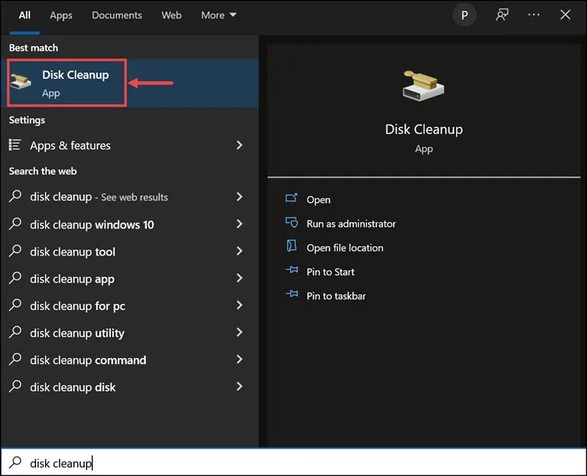587x476 pixels.
Task: Expand chevron for disk cleanup windows 10
Action: (239, 223)
